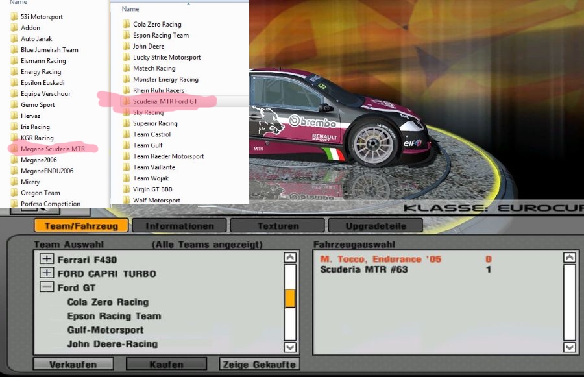The image size is (584, 377).
Task: Click the Scuderia_MTR Ford GT folder icon
Action: (126, 101)
